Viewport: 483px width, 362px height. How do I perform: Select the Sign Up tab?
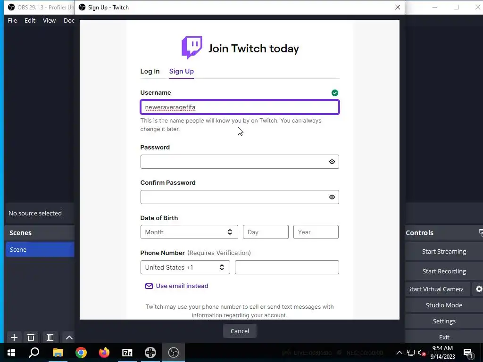point(182,71)
